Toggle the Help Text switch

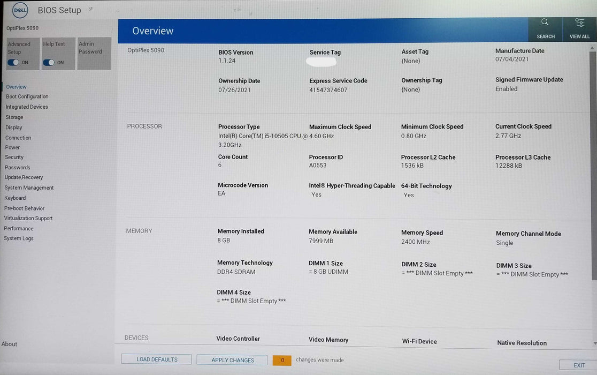[x=48, y=63]
